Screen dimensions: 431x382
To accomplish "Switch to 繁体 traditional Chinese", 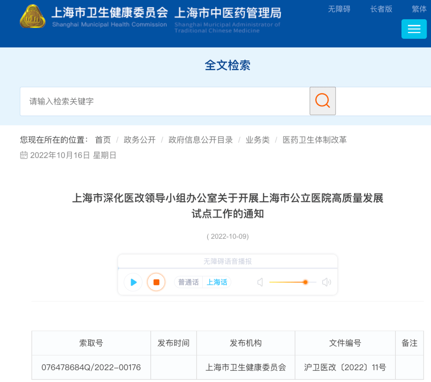I will tap(419, 9).
